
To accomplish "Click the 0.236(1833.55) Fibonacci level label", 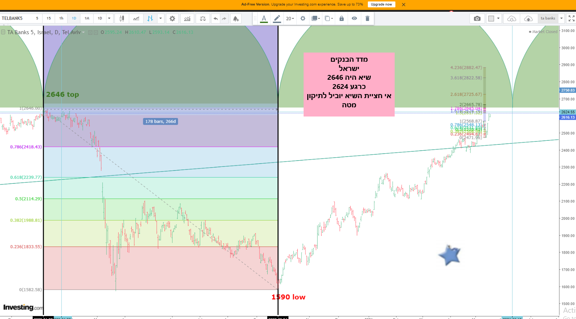I will click(26, 247).
